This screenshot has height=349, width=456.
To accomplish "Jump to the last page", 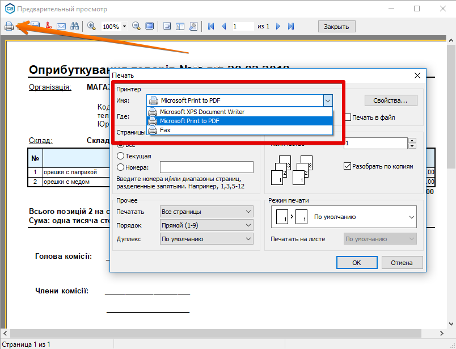I will pyautogui.click(x=291, y=26).
